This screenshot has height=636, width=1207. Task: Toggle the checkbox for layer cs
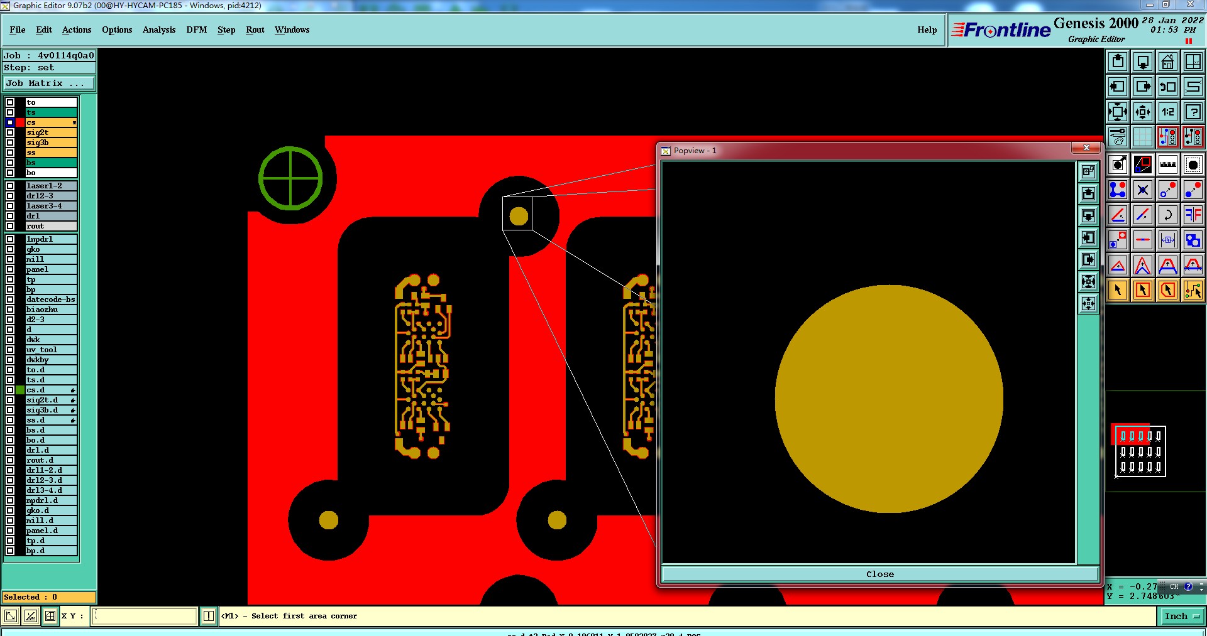pyautogui.click(x=10, y=122)
